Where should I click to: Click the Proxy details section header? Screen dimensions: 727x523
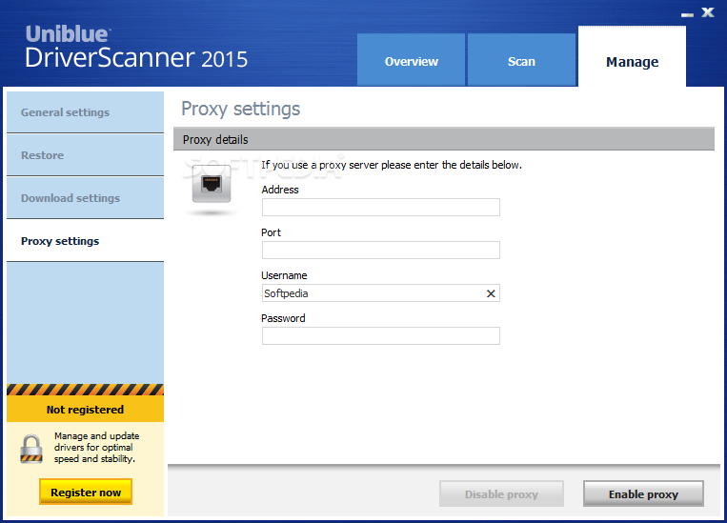(x=444, y=139)
